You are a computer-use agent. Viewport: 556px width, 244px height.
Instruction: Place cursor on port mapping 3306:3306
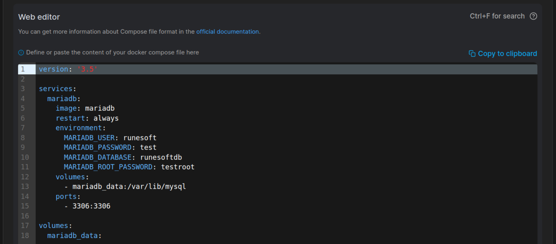[91, 206]
